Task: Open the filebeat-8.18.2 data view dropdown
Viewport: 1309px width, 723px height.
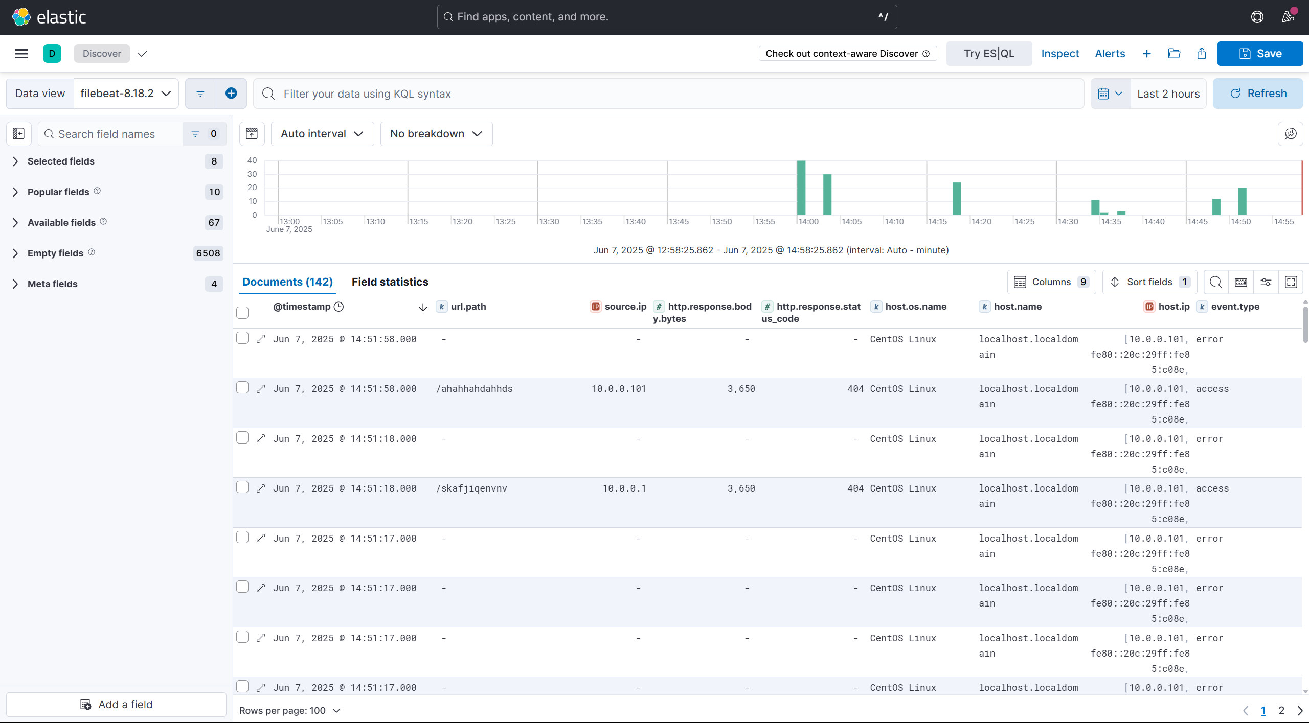Action: point(126,94)
